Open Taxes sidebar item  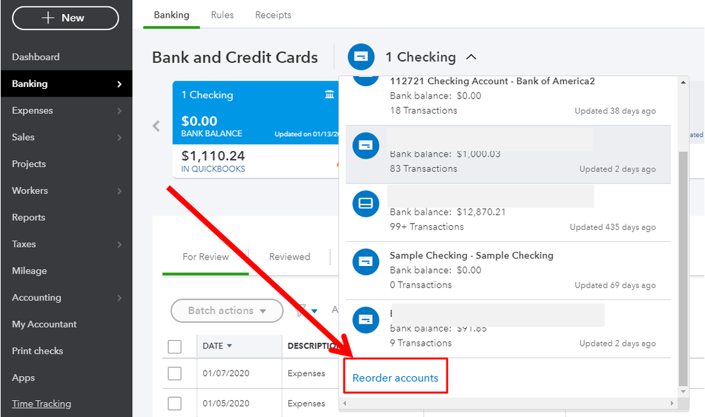point(24,244)
